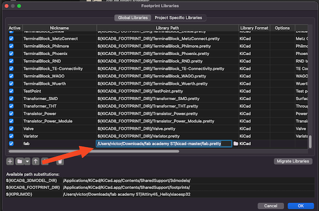Select the Transformer_SMD nickname cell

(x=60, y=98)
